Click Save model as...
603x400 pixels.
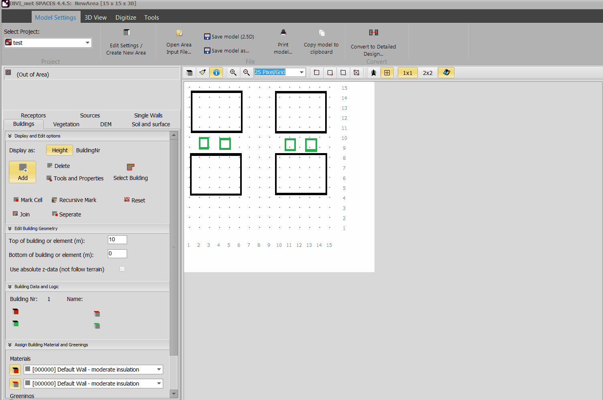227,51
